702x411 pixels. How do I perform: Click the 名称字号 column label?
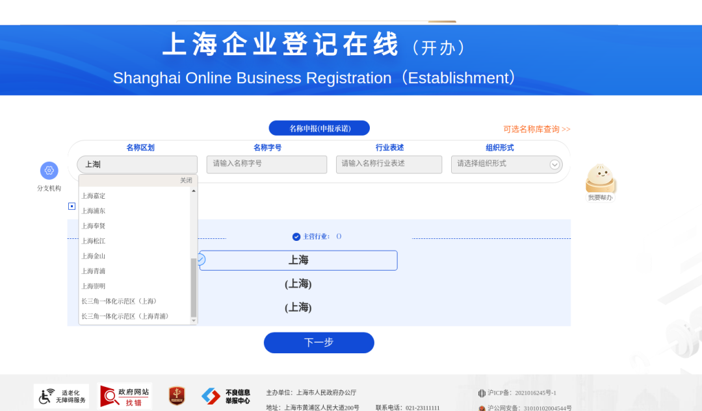[267, 147]
